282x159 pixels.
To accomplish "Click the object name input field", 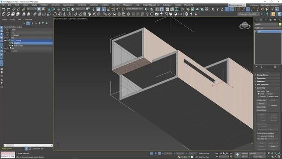I will (x=266, y=24).
